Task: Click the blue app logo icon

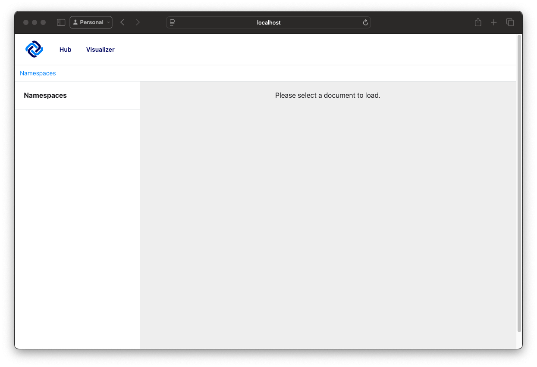Action: click(35, 49)
